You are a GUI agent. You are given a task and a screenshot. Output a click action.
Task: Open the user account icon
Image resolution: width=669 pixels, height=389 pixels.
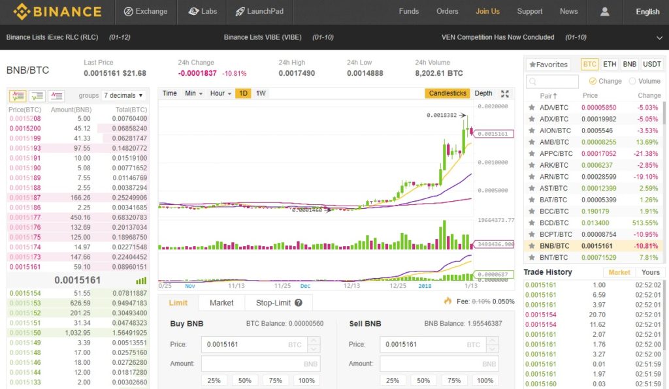[604, 12]
